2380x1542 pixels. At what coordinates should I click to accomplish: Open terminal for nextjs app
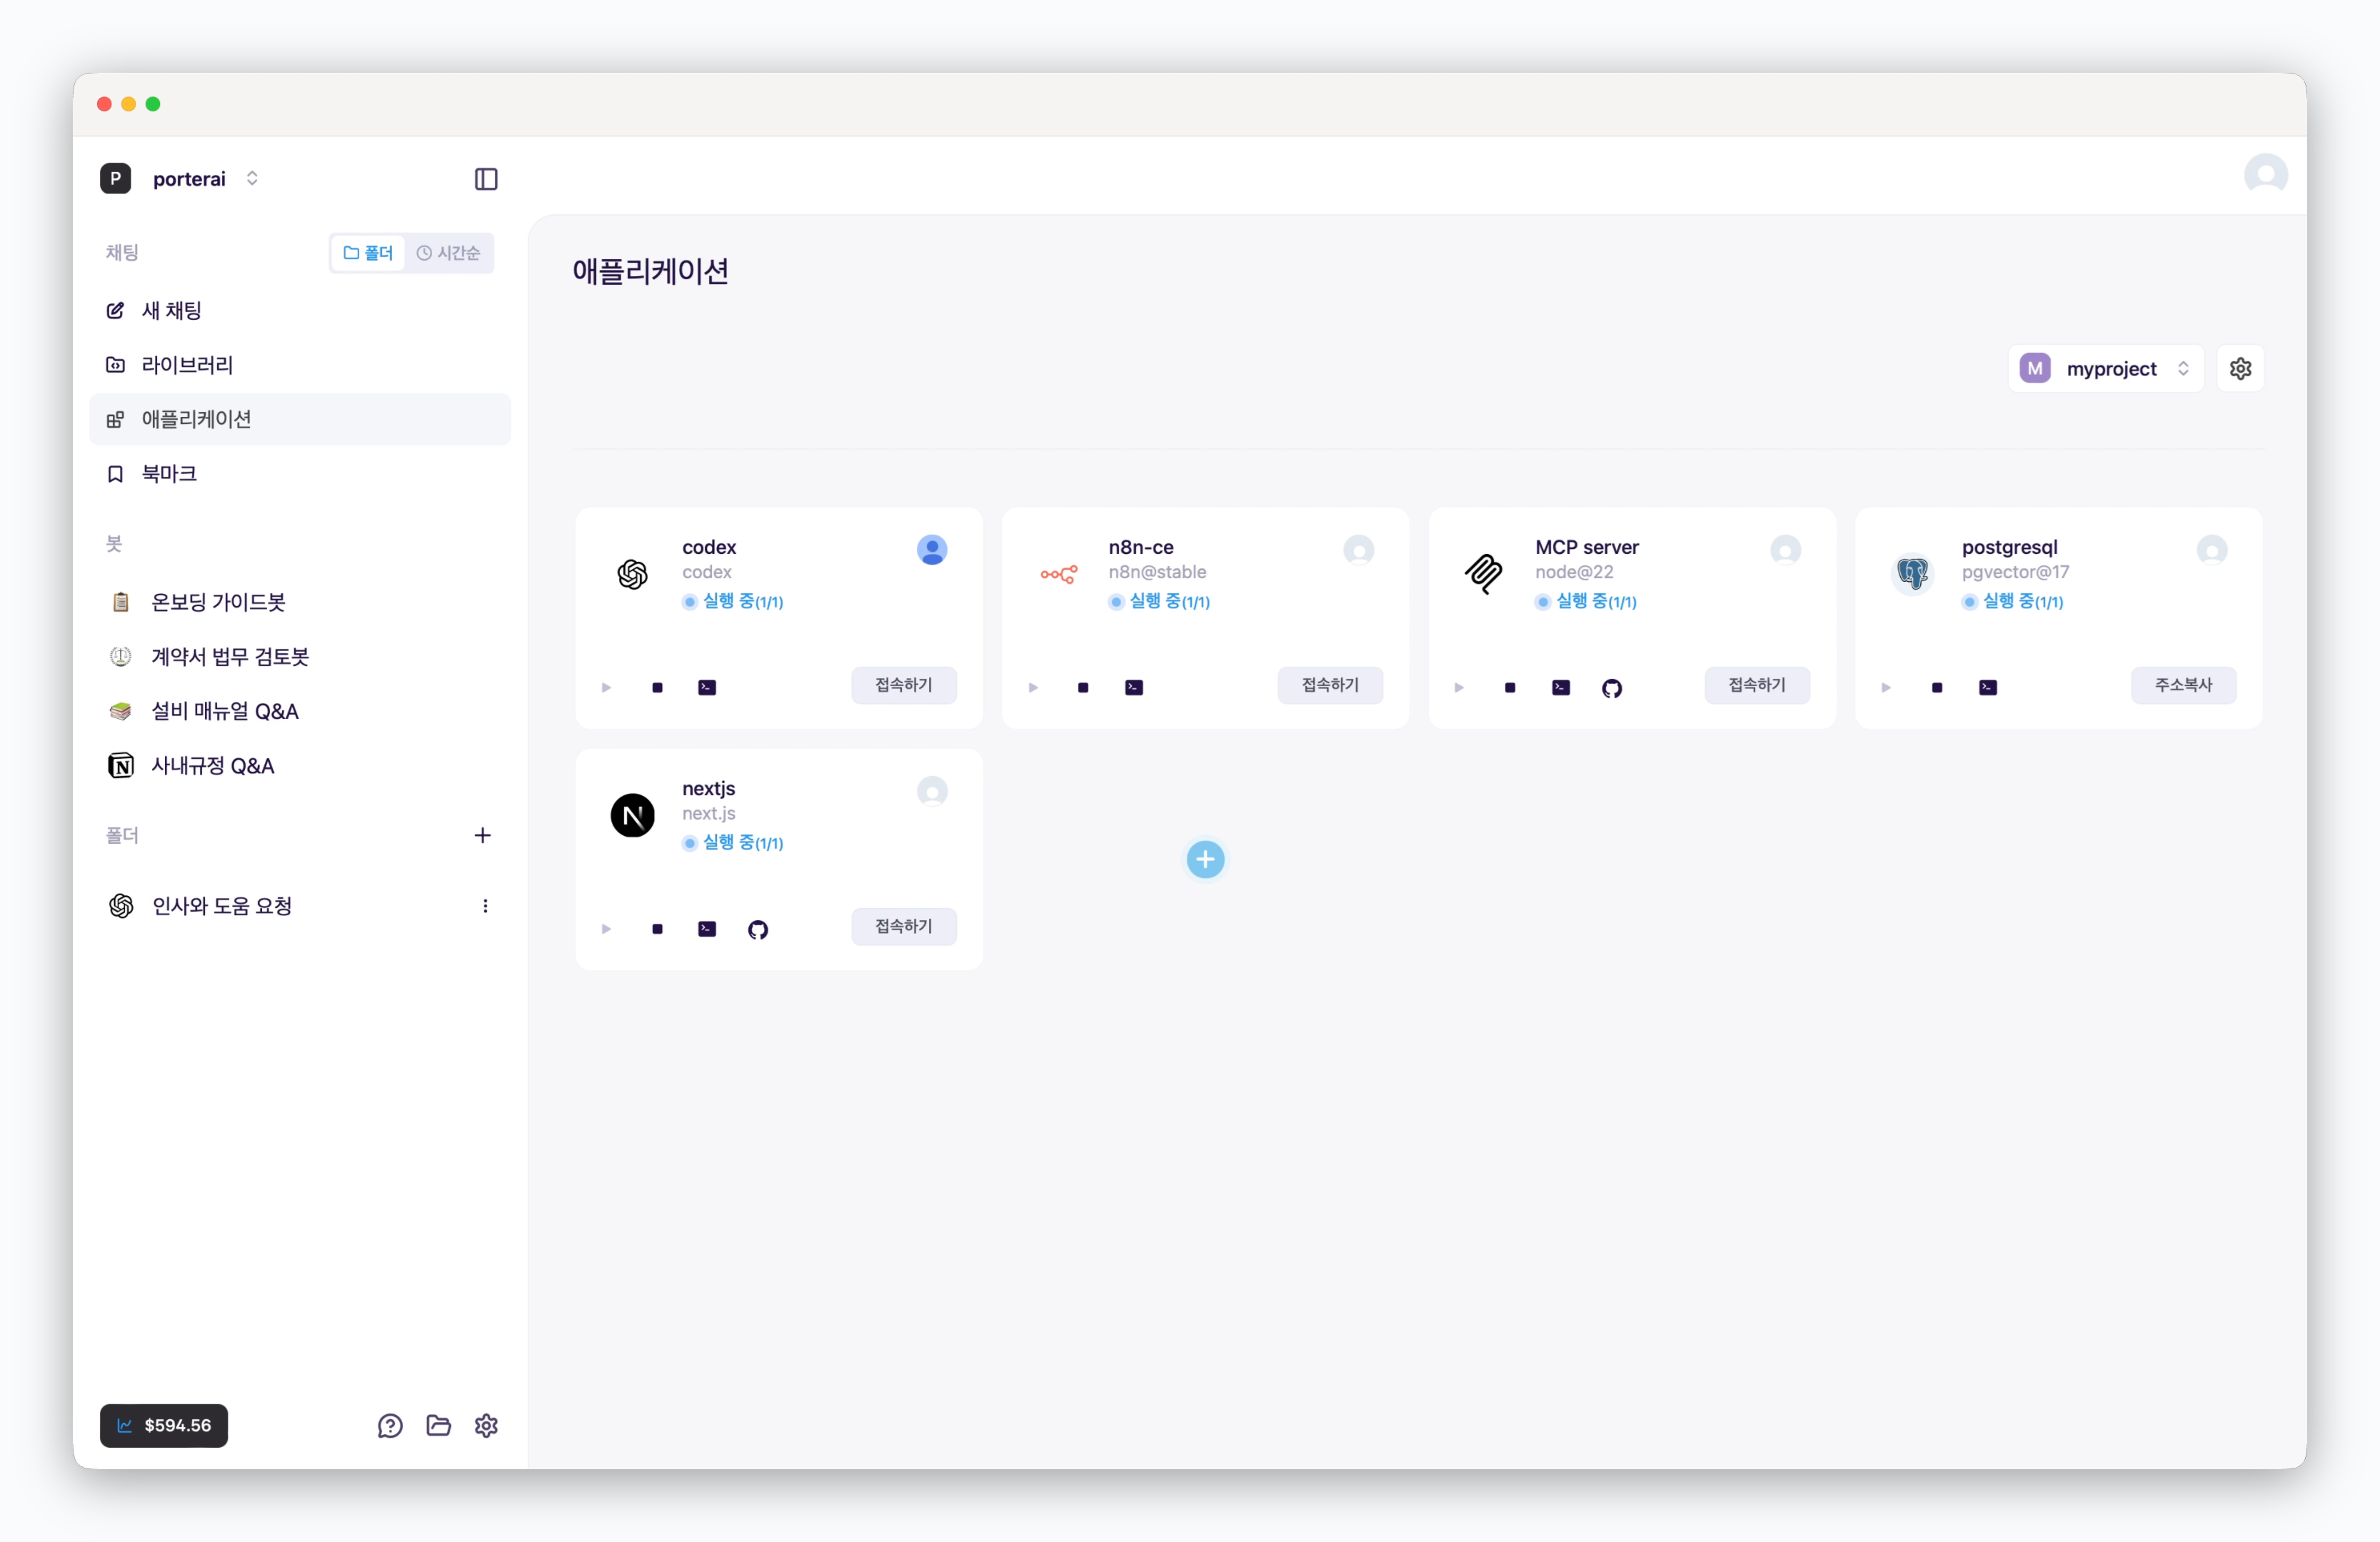707,930
